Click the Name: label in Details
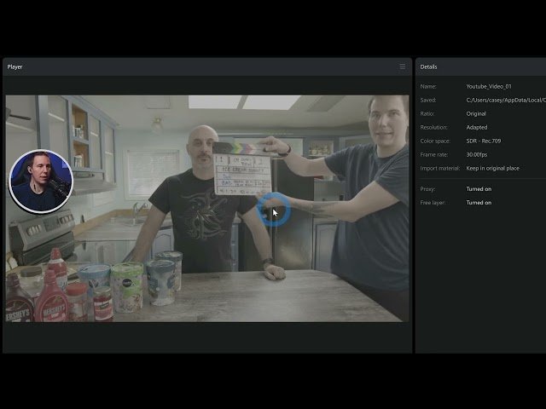 click(428, 86)
